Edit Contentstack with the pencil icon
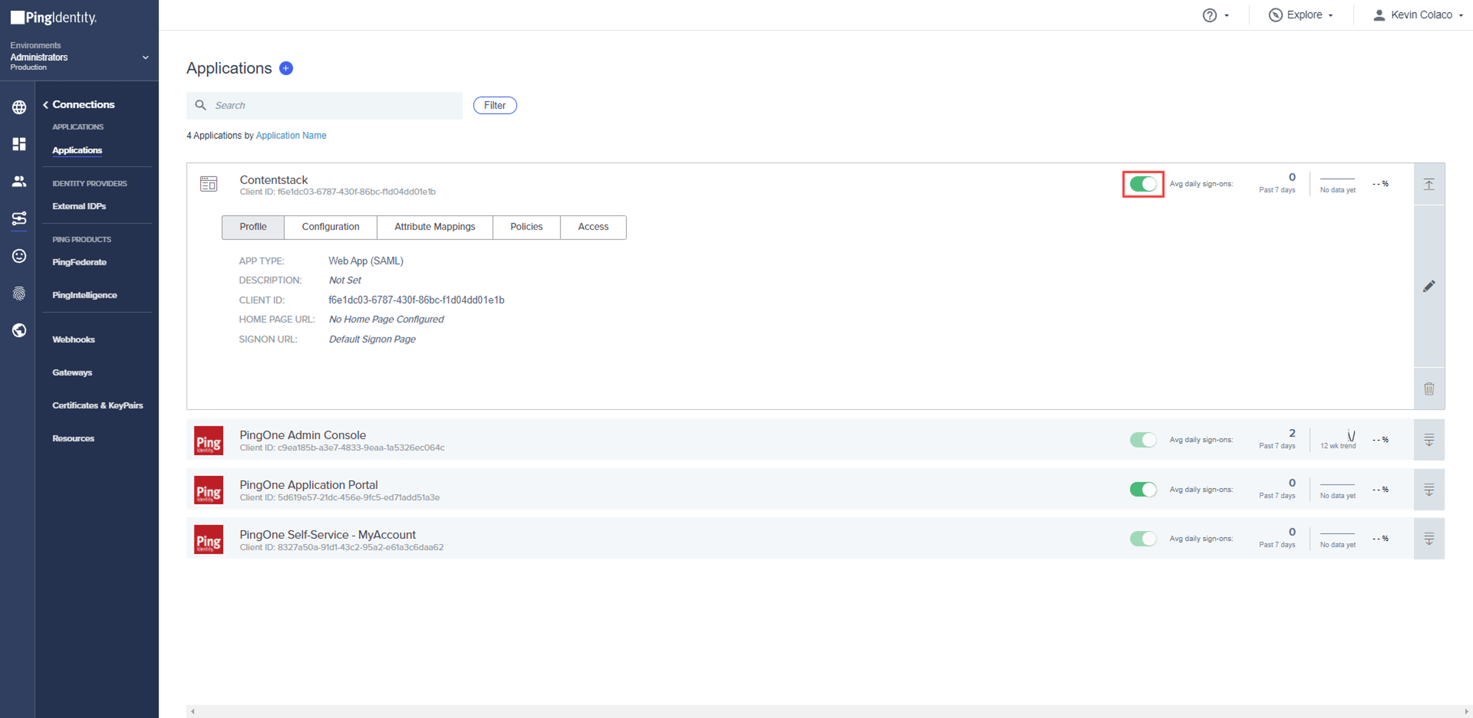Image resolution: width=1473 pixels, height=718 pixels. (x=1429, y=286)
